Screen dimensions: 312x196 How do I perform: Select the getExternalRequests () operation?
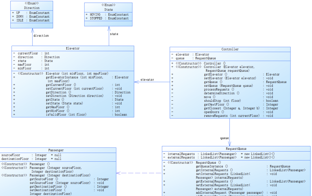pos(235,181)
